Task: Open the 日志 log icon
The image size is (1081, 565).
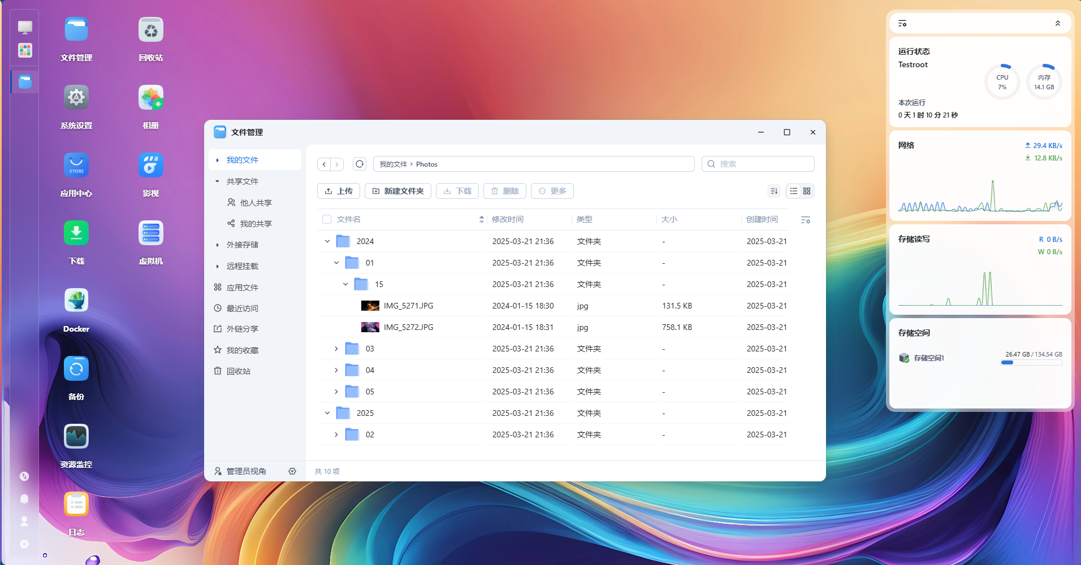Action: tap(76, 505)
